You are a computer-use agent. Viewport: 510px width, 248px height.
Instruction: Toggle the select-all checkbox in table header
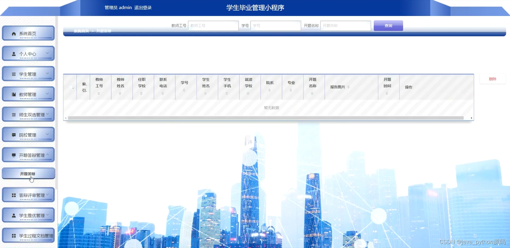click(x=71, y=87)
